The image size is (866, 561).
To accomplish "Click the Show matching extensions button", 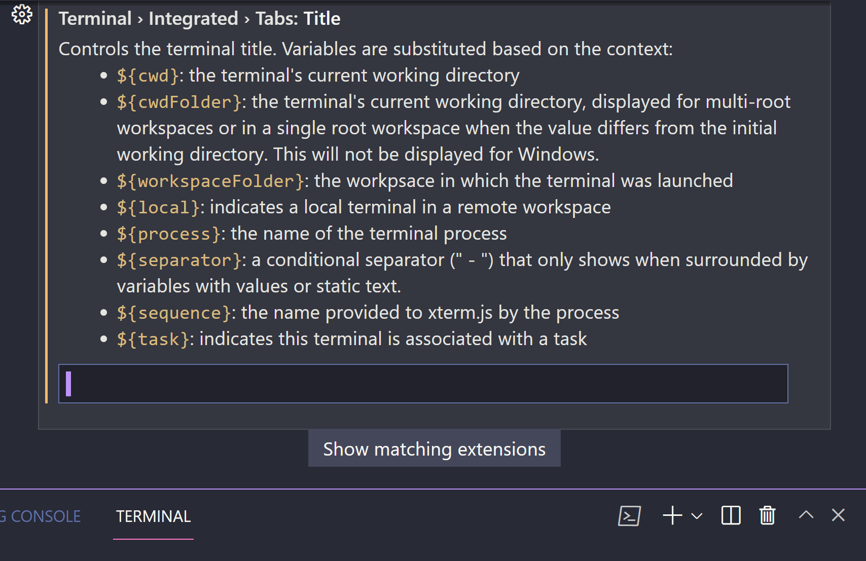I will tap(434, 448).
